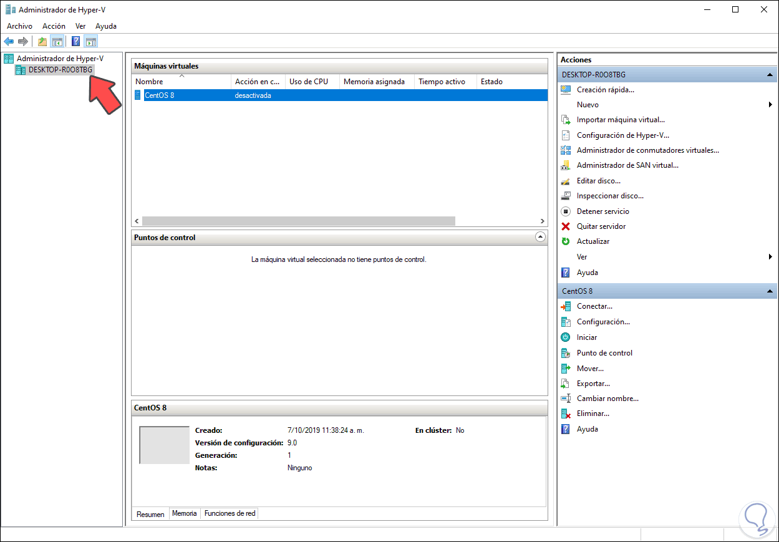Click the Up one level folder icon

point(42,42)
